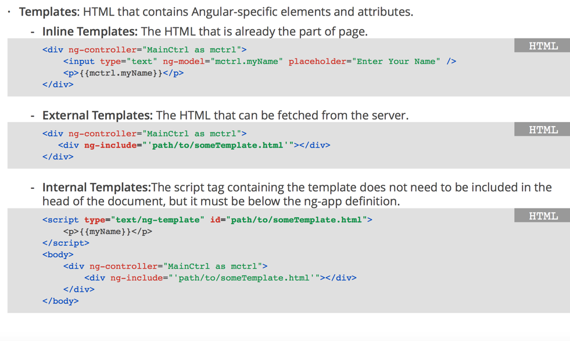This screenshot has height=341, width=570.
Task: Click "The HTML that is already the part of page."
Action: (254, 31)
